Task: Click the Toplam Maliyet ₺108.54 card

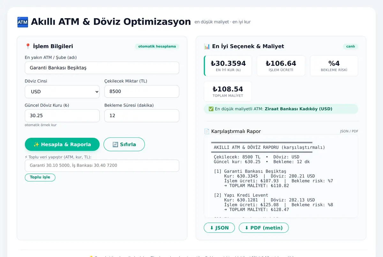Action: (x=228, y=92)
